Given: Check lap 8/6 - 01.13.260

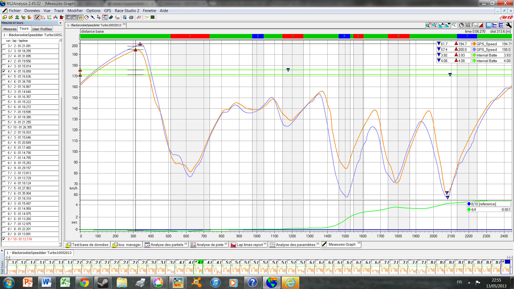Looking at the screenshot, I should (x=4, y=219).
